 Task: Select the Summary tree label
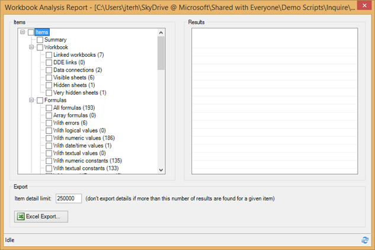click(56, 40)
